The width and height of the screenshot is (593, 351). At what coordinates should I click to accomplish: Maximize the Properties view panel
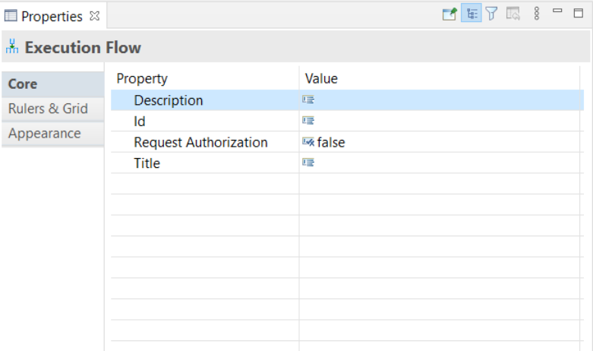pyautogui.click(x=579, y=11)
